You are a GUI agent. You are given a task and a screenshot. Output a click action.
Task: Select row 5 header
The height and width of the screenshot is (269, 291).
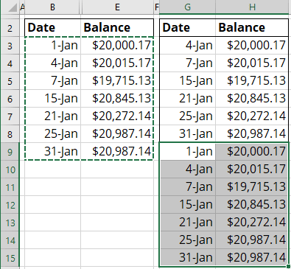coord(10,81)
